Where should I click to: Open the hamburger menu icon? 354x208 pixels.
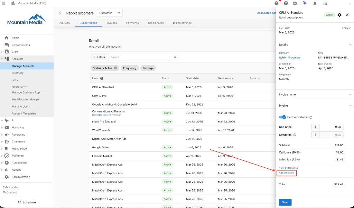(3, 3)
